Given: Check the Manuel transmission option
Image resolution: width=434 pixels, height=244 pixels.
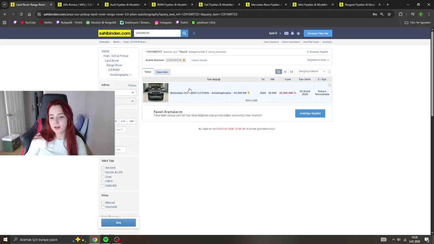Looking at the screenshot, I should (x=103, y=203).
